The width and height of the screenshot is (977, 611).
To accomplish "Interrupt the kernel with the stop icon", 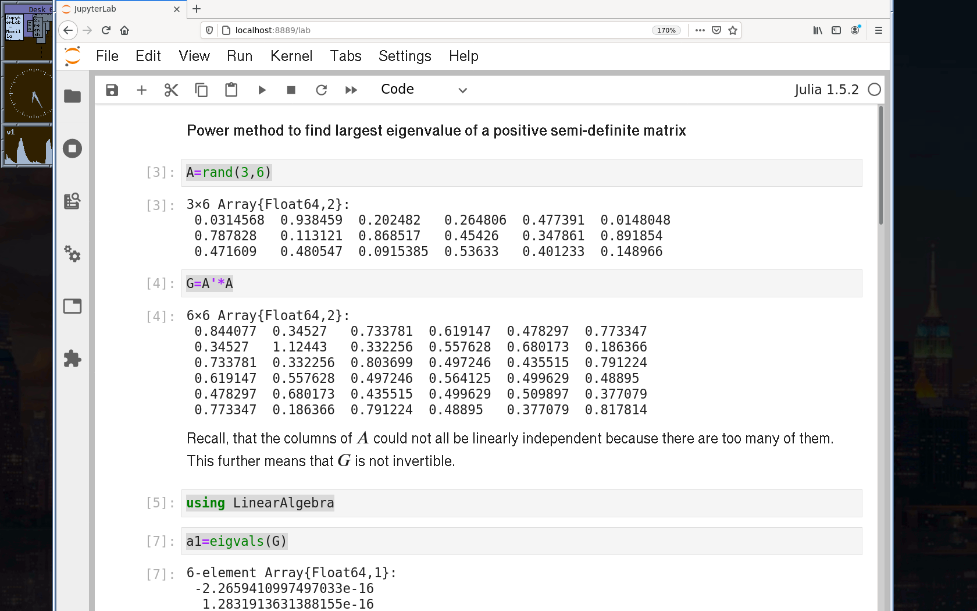I will tap(291, 90).
